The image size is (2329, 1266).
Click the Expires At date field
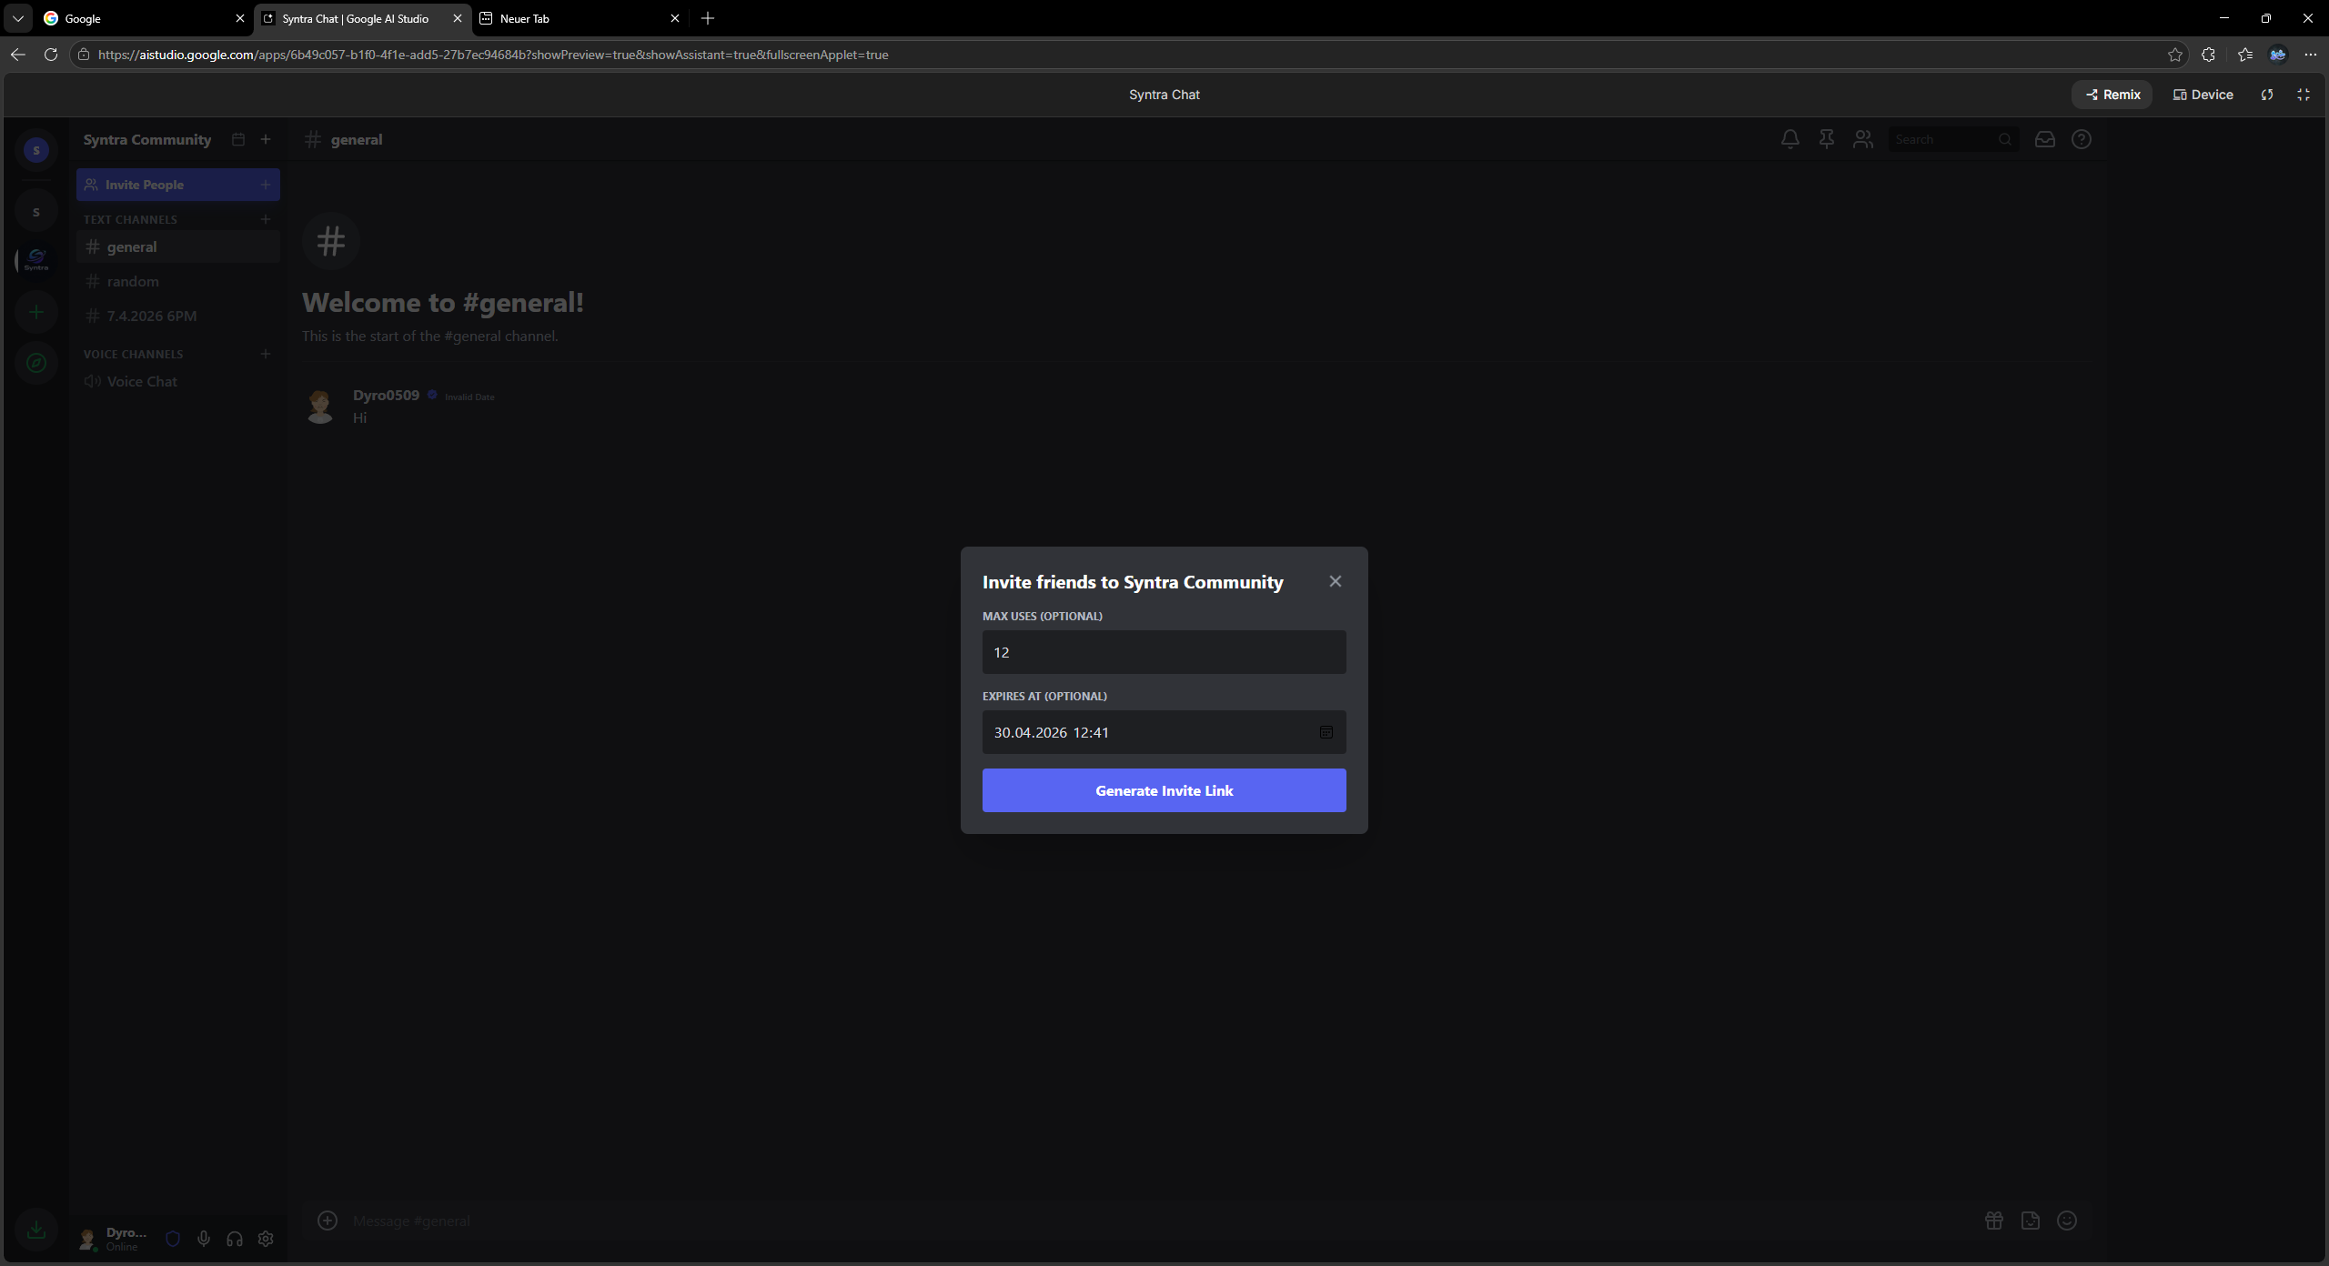1164,732
